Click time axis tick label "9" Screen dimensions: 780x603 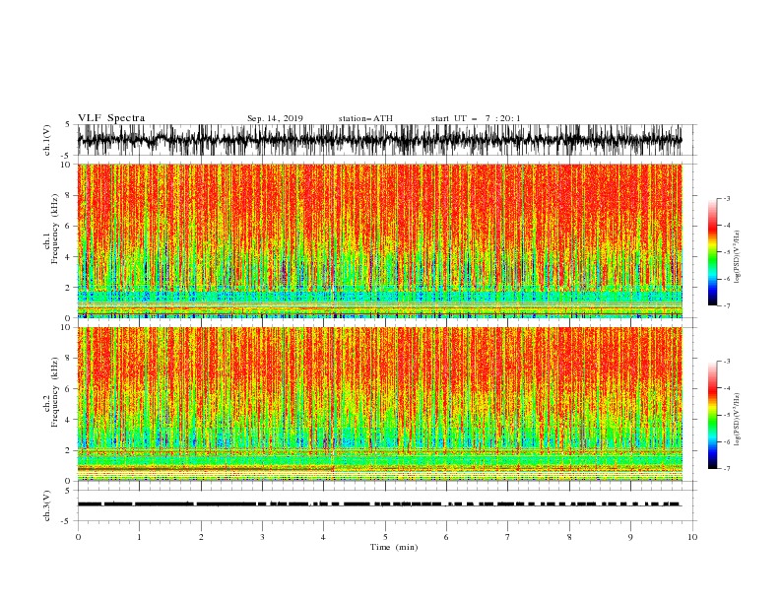click(630, 537)
